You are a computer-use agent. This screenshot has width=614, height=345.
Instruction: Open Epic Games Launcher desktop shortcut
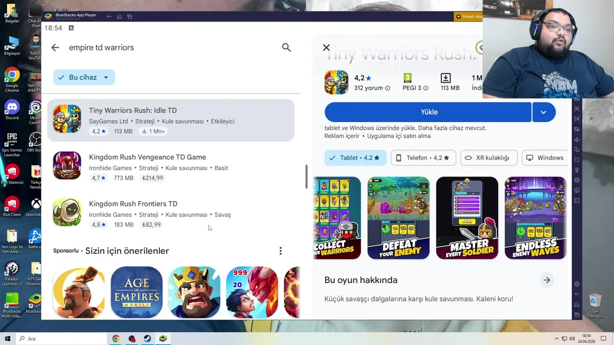click(12, 144)
